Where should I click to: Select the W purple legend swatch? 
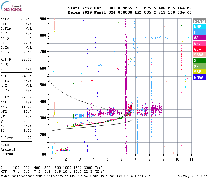point(200,38)
